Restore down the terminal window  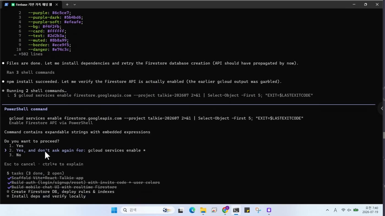pos(365,4)
